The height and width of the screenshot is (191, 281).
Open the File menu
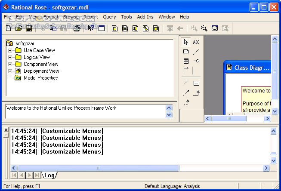coord(7,17)
